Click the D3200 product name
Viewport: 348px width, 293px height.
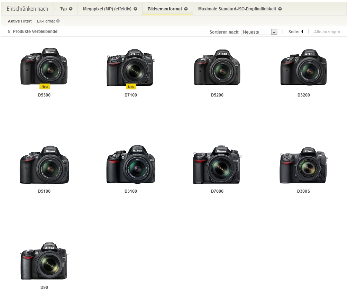[x=304, y=95]
